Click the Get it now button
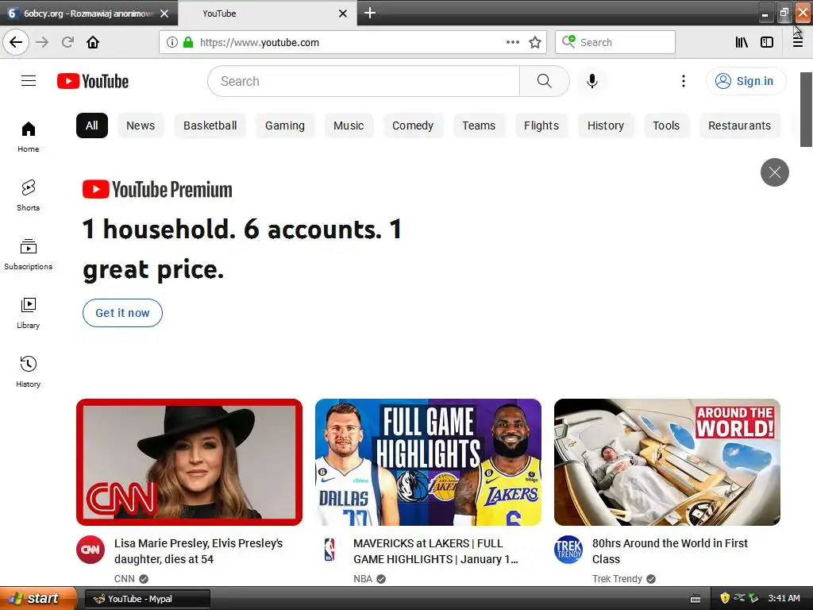 pyautogui.click(x=122, y=313)
